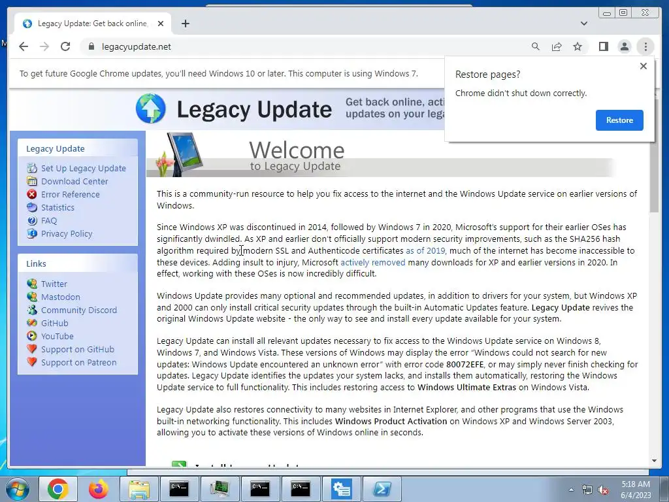Viewport: 669px width, 502px height.
Task: Show hidden tray icons arrow
Action: pyautogui.click(x=571, y=490)
